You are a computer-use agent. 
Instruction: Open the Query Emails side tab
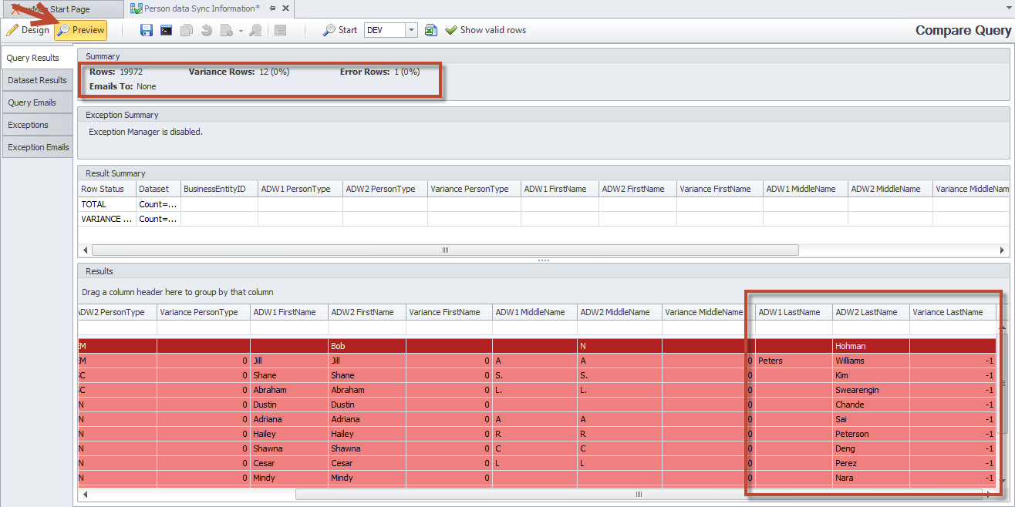[37, 102]
